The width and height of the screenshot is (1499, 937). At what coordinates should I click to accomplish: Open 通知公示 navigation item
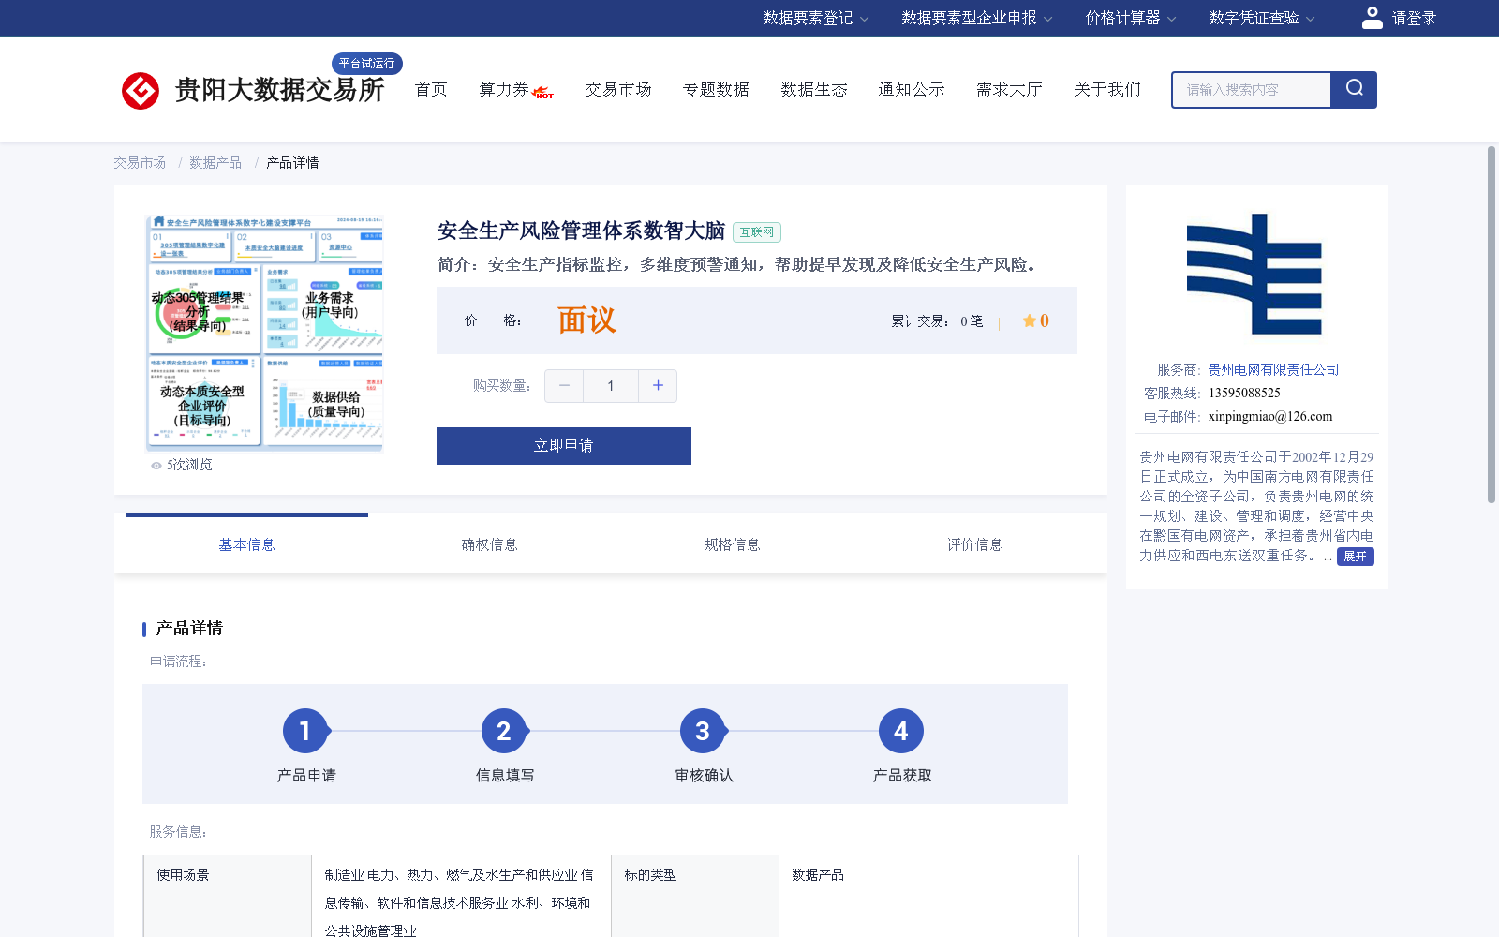912,89
